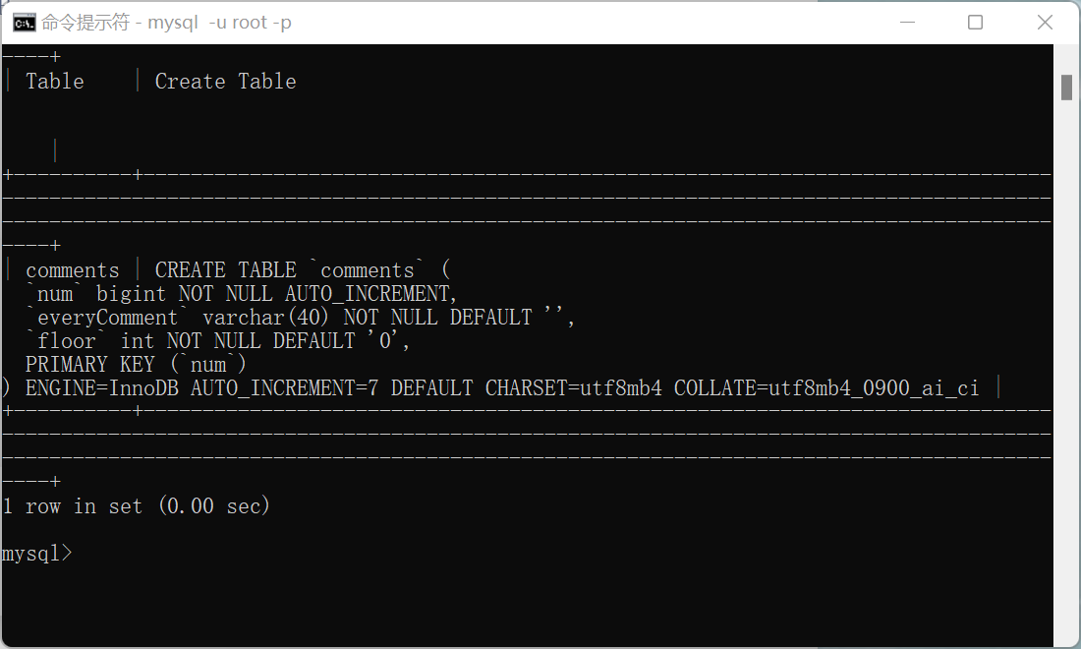Click the mysql> prompt line

pyautogui.click(x=37, y=553)
